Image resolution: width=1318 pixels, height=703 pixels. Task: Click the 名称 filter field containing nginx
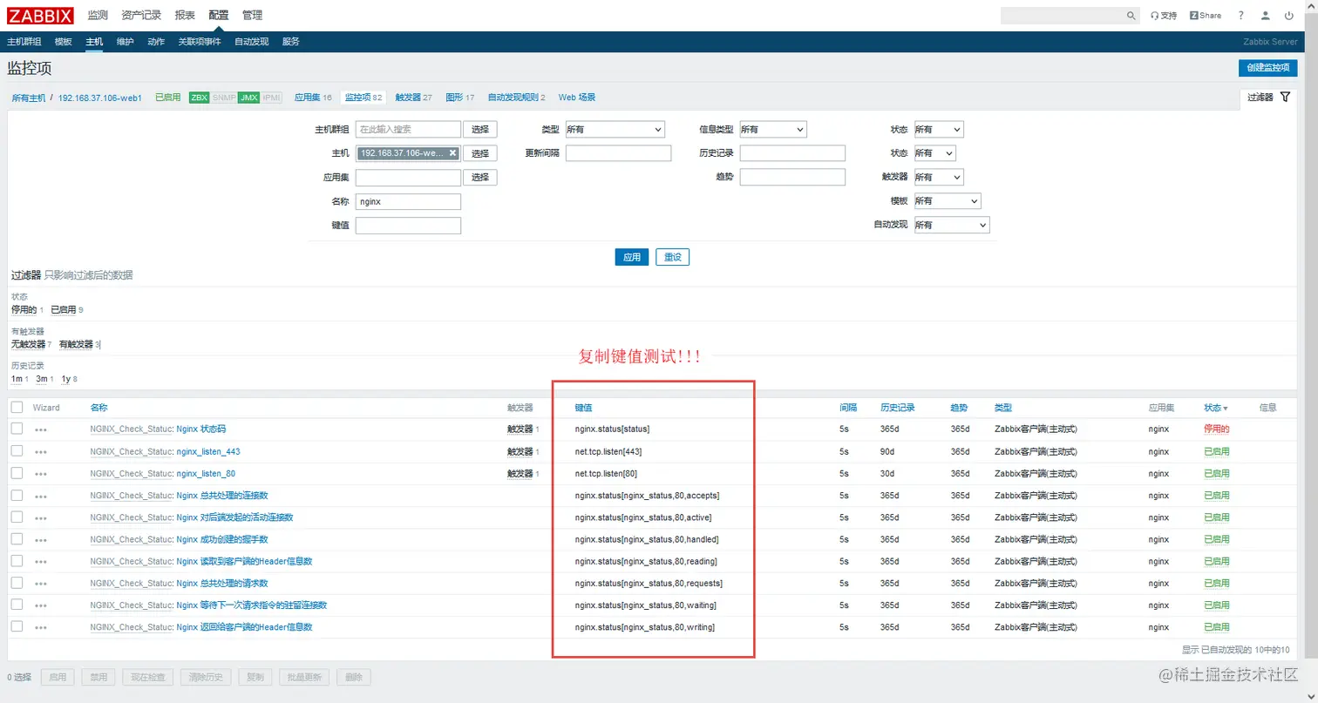coord(408,201)
